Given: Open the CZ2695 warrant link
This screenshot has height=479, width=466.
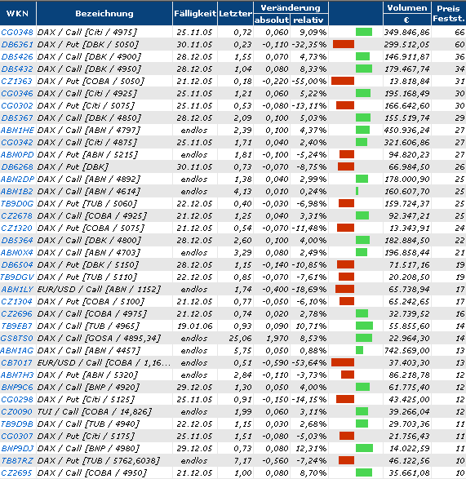Looking at the screenshot, I should coord(17,472).
